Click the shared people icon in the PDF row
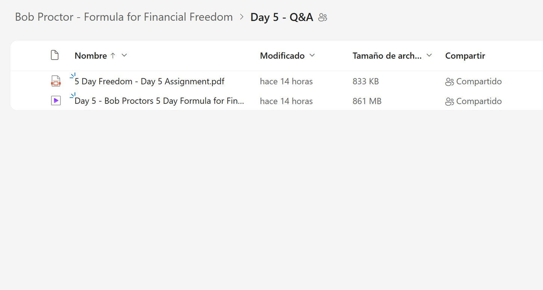543x290 pixels. pyautogui.click(x=449, y=82)
